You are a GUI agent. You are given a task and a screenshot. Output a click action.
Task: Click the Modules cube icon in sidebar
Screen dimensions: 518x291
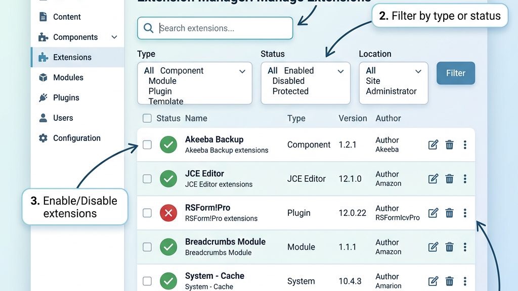(x=42, y=77)
